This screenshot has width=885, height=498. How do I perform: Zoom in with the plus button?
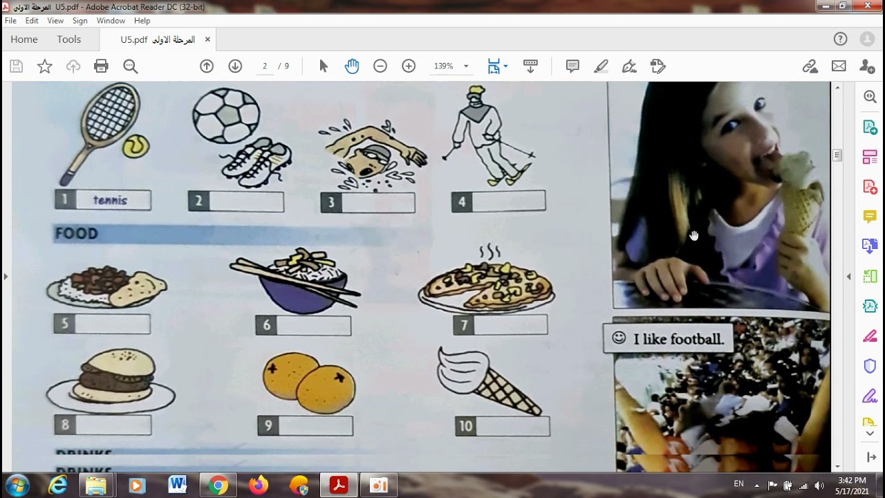click(x=409, y=66)
